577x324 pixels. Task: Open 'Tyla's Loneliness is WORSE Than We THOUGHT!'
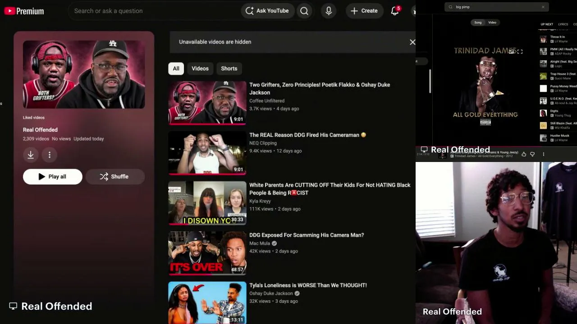pyautogui.click(x=308, y=285)
